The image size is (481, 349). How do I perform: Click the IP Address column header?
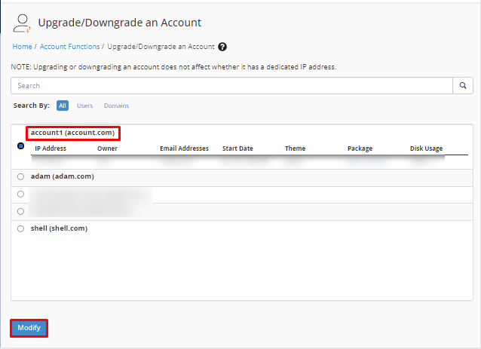(51, 148)
